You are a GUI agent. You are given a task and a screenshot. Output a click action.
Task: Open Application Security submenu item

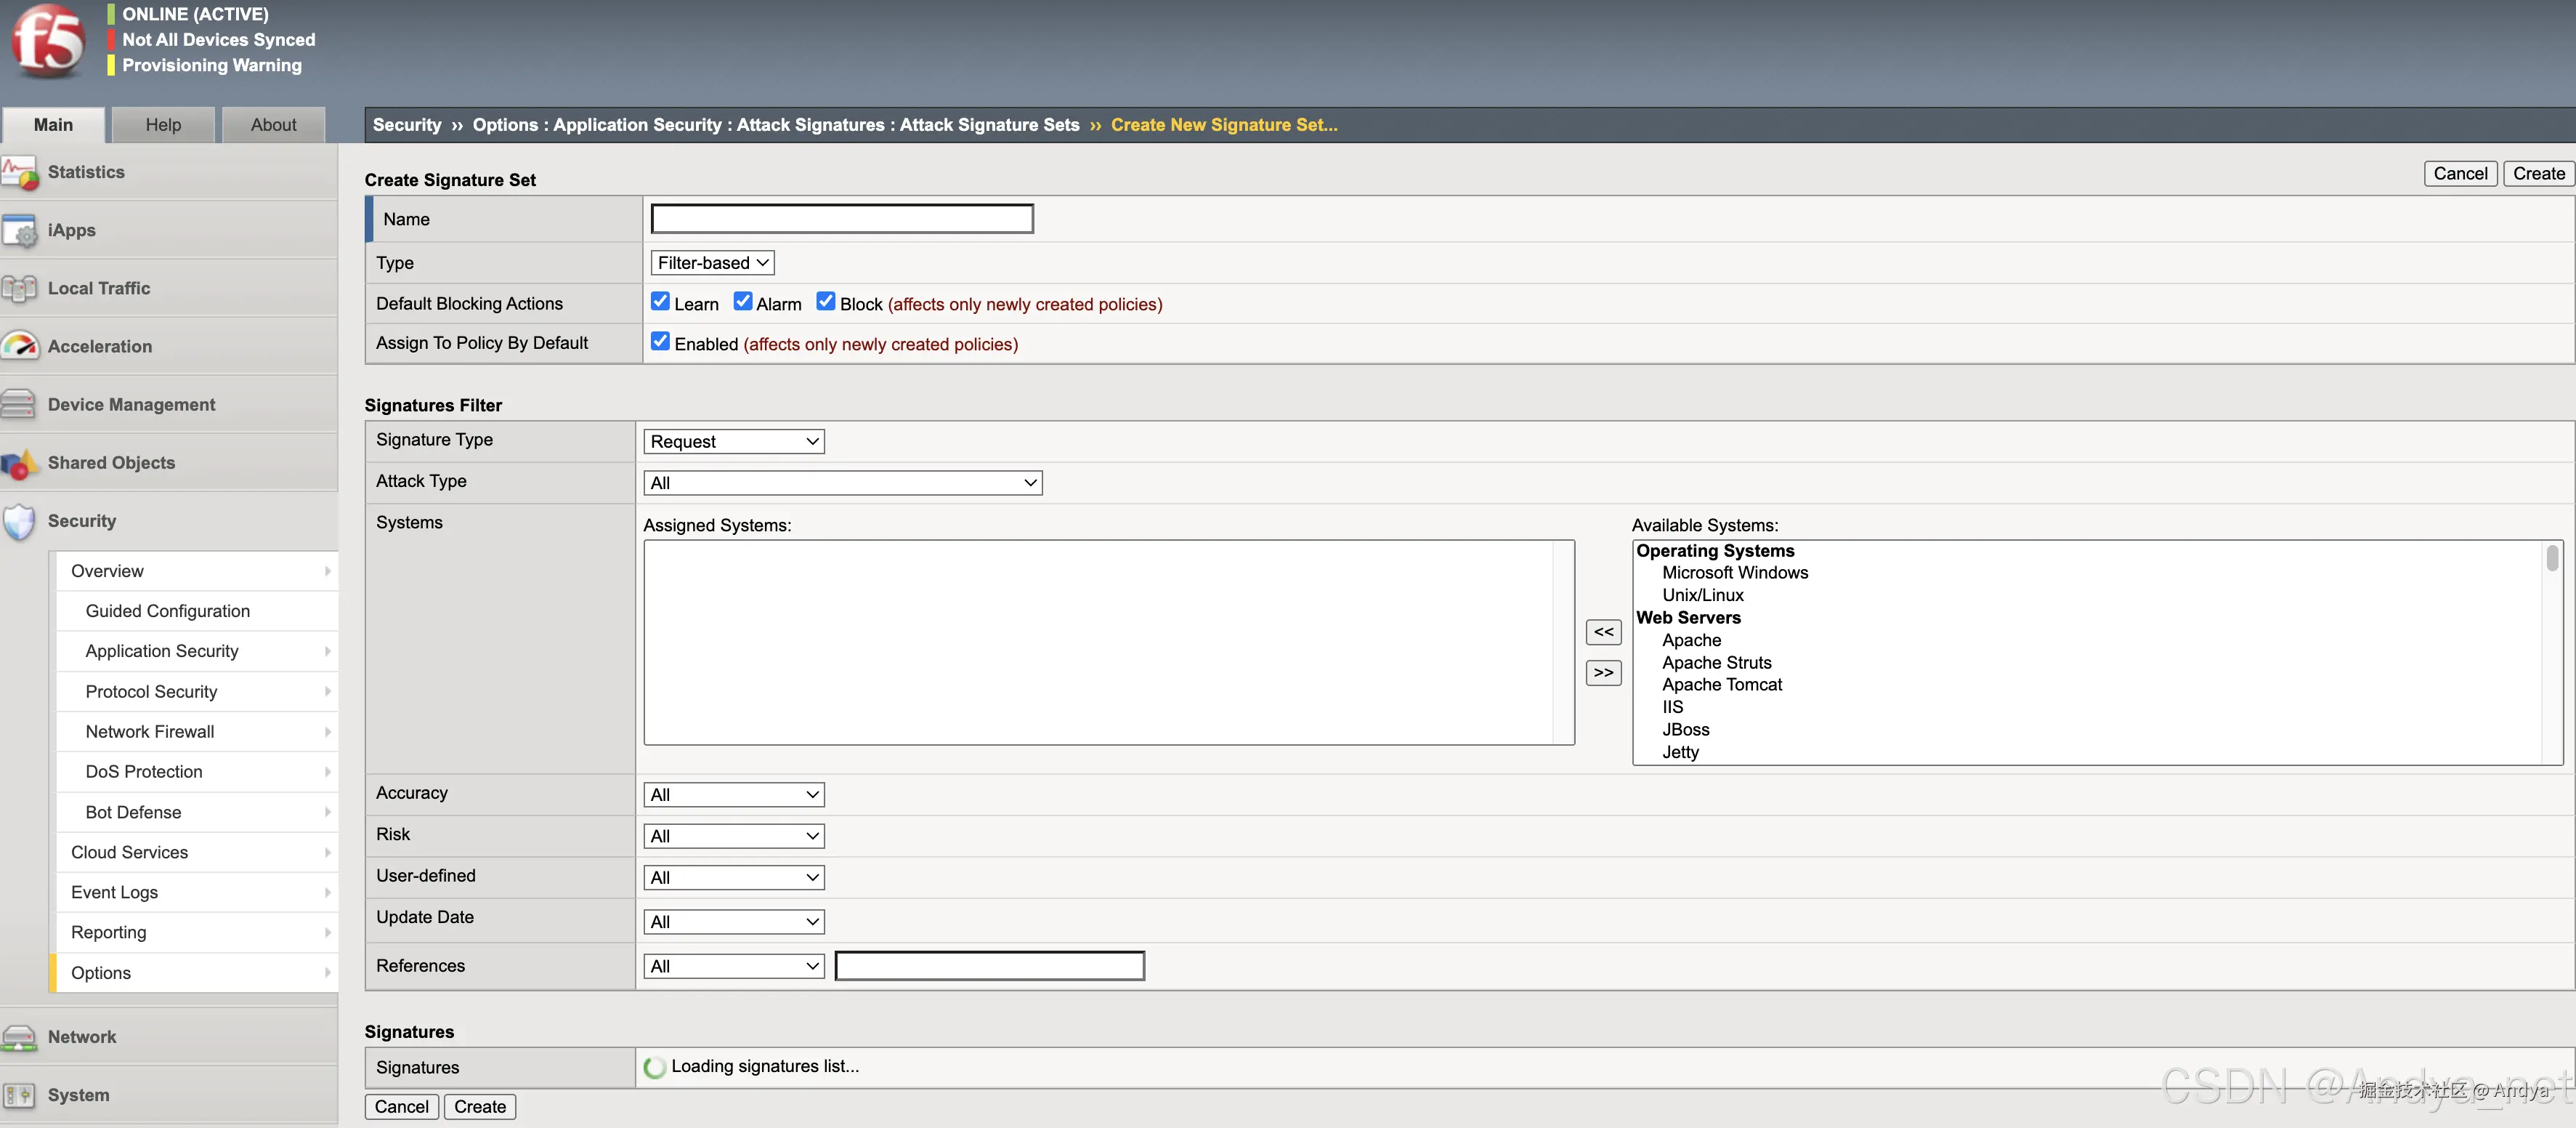(x=162, y=651)
